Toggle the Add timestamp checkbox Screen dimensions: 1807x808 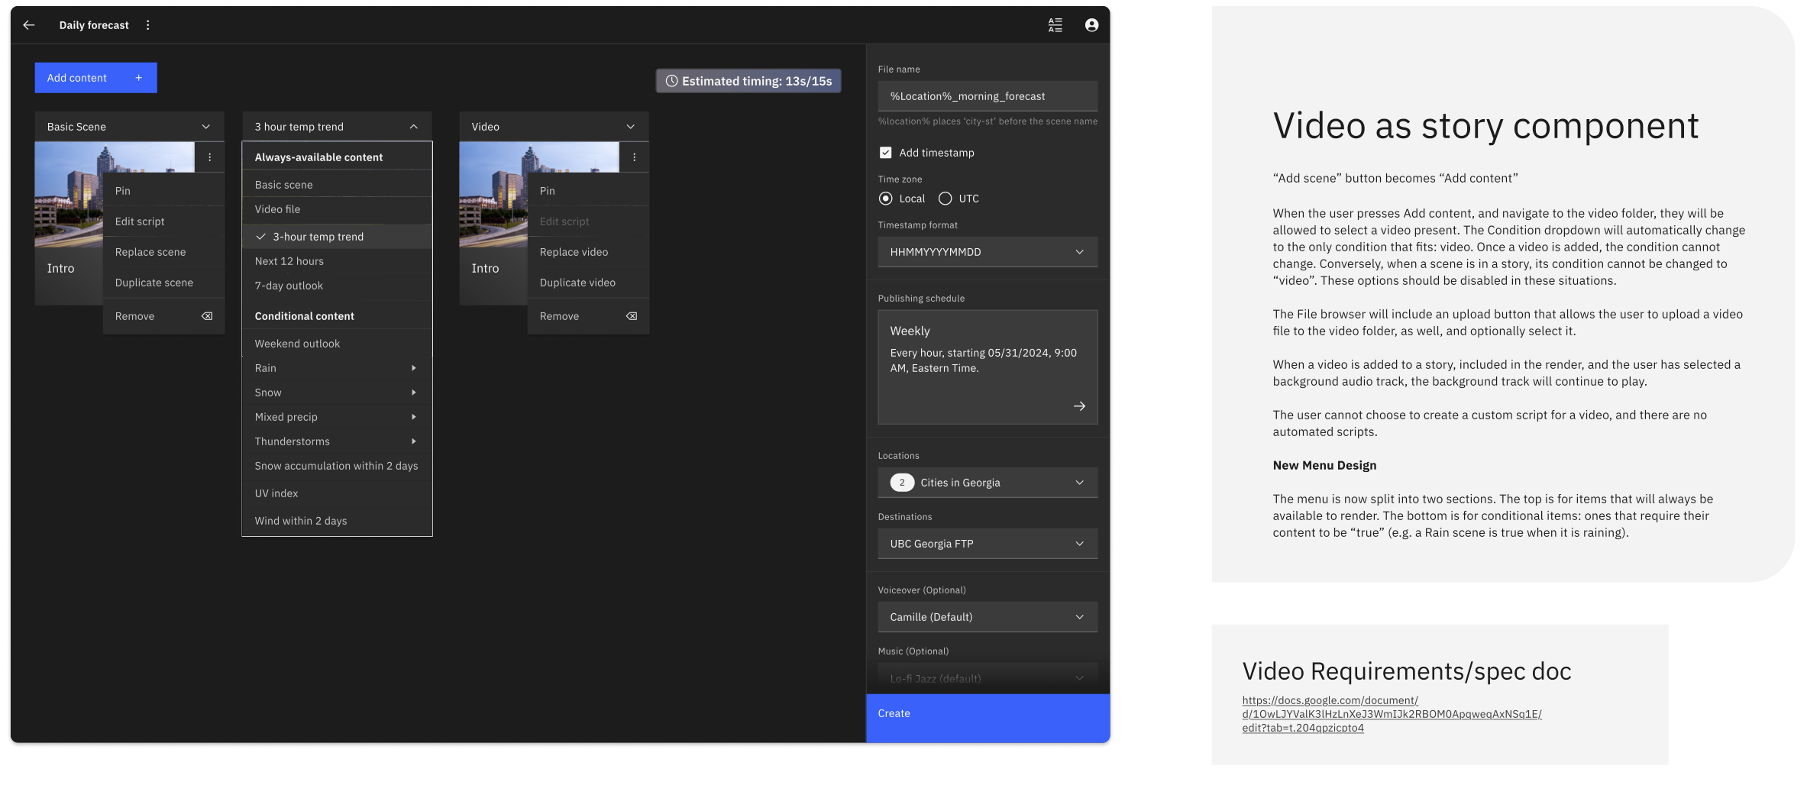point(885,153)
